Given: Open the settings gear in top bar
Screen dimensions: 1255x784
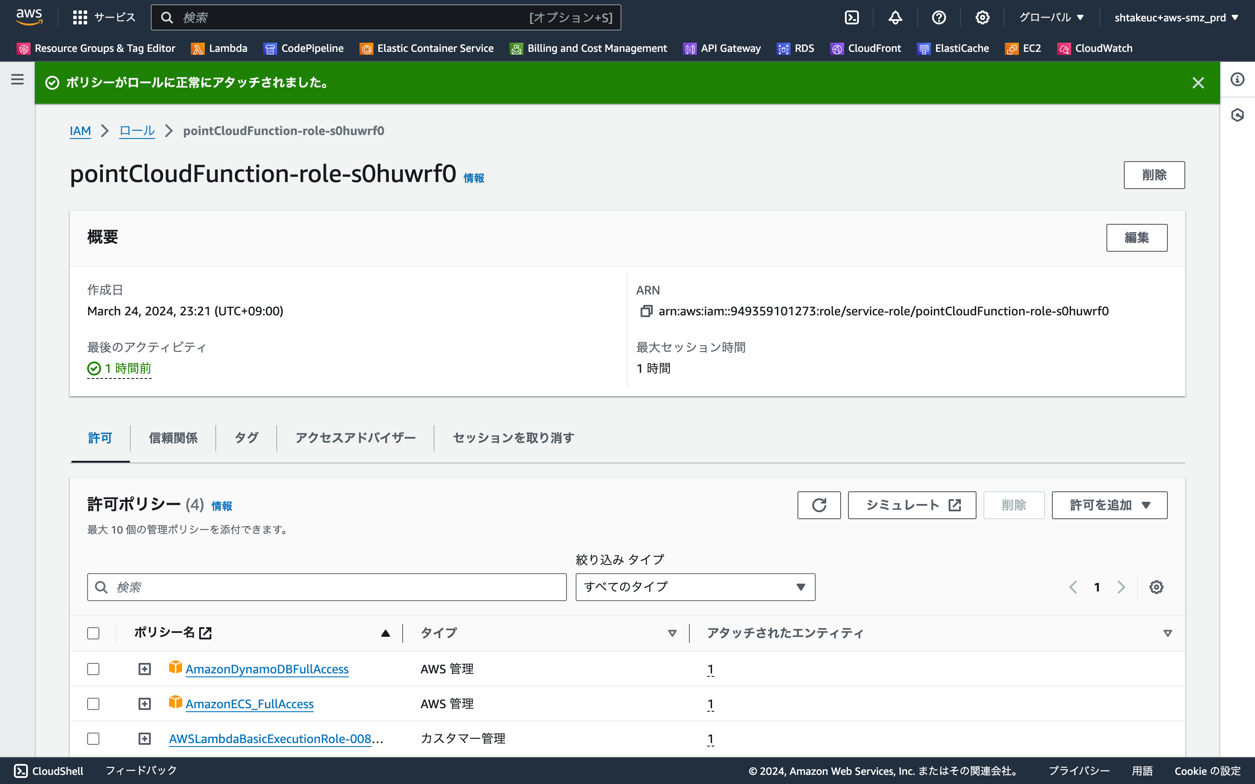Looking at the screenshot, I should pyautogui.click(x=982, y=17).
